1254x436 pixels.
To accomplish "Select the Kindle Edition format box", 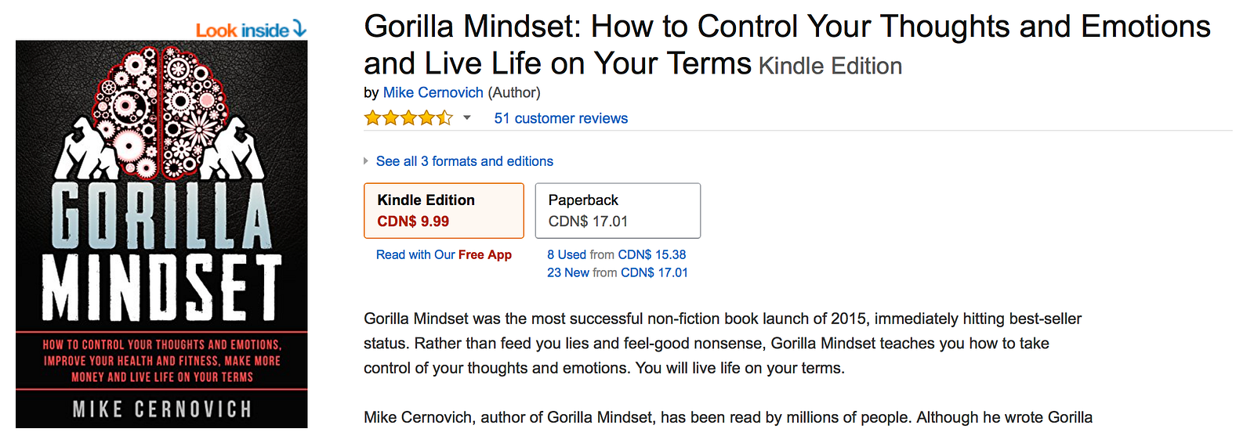I will click(x=444, y=211).
